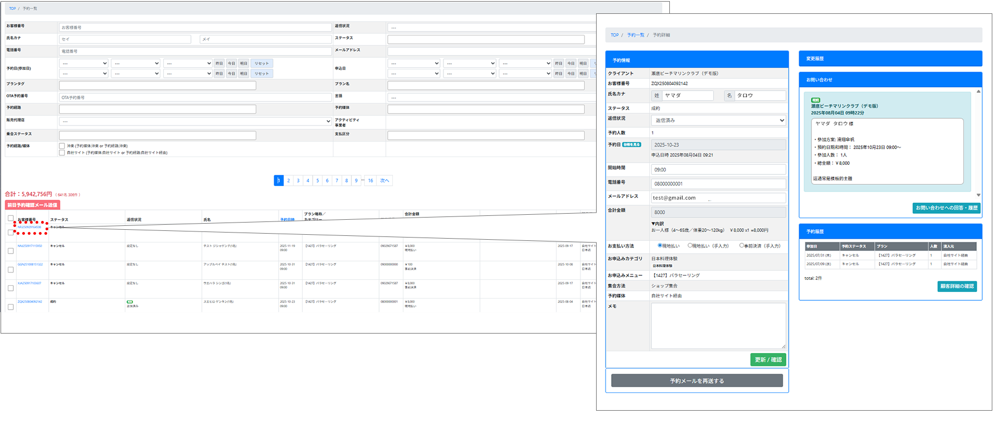Screen dimensions: 999x444
Task: Click the green 更新 / 確認 button
Action: (768, 360)
